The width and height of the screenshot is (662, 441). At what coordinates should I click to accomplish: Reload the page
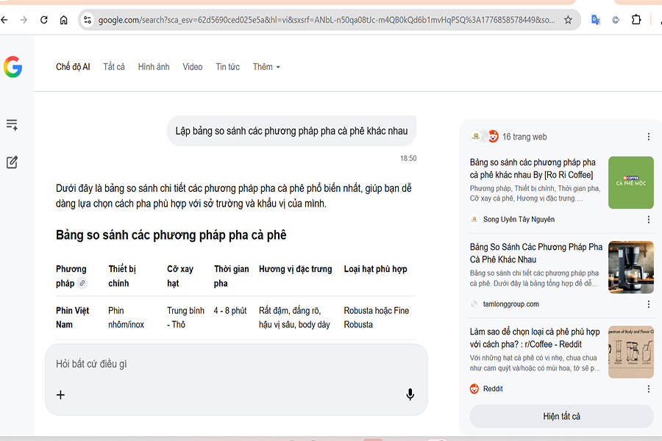click(43, 20)
